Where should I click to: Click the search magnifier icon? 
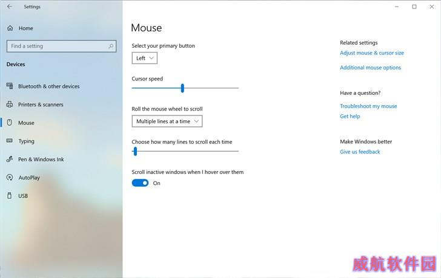click(x=111, y=46)
